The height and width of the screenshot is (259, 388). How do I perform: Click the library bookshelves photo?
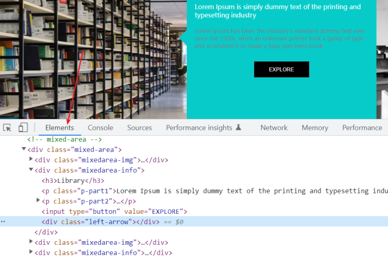click(x=93, y=60)
